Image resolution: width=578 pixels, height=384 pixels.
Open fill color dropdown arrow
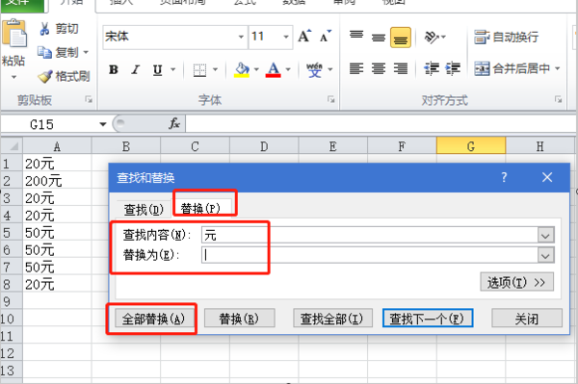tap(256, 69)
